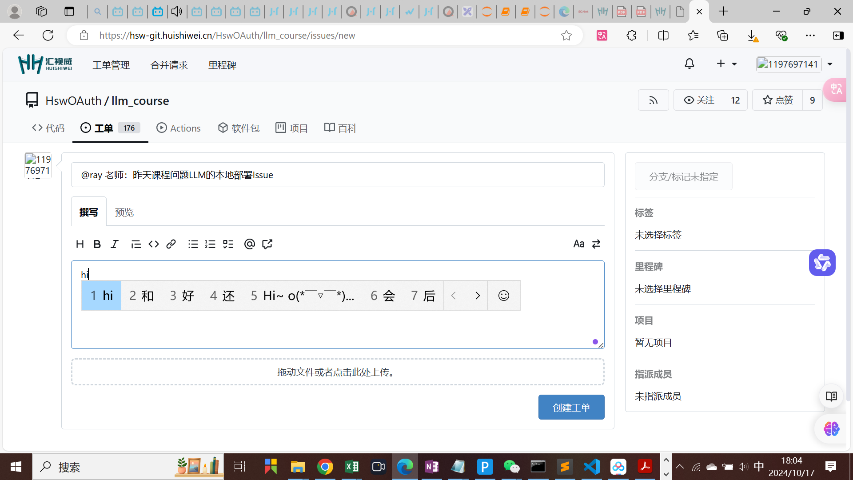Toggle watching the repo with 关注 button
Image resolution: width=853 pixels, height=480 pixels.
(x=699, y=100)
